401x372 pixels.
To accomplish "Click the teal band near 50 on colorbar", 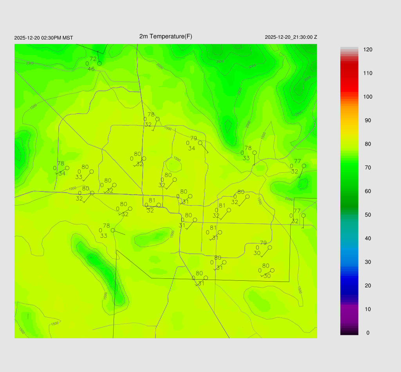I will (349, 215).
